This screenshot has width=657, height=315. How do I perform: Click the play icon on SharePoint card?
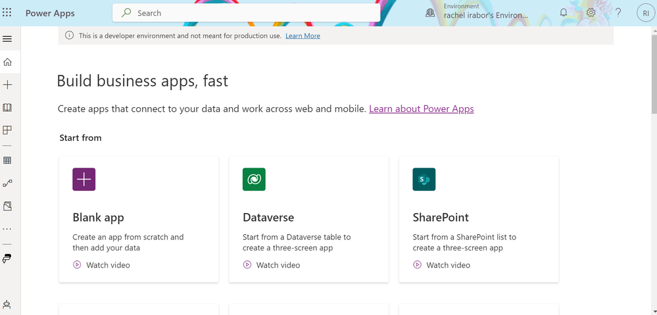coord(417,265)
